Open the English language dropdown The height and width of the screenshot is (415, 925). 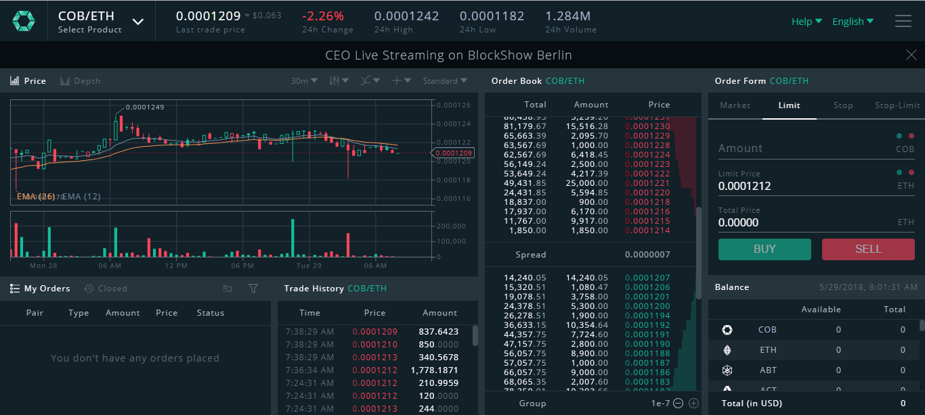(x=853, y=22)
